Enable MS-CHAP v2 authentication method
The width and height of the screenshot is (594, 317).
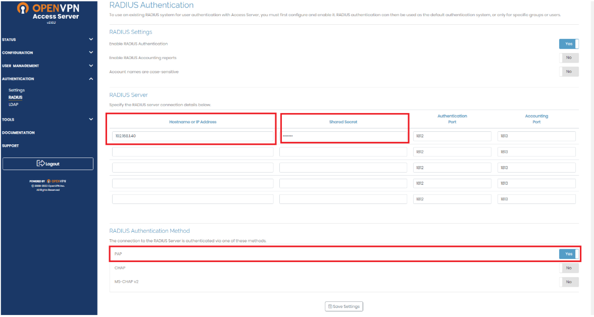click(569, 282)
